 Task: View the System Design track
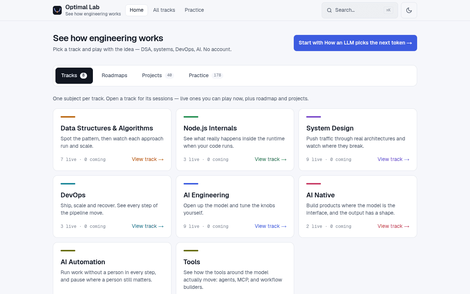coord(394,159)
